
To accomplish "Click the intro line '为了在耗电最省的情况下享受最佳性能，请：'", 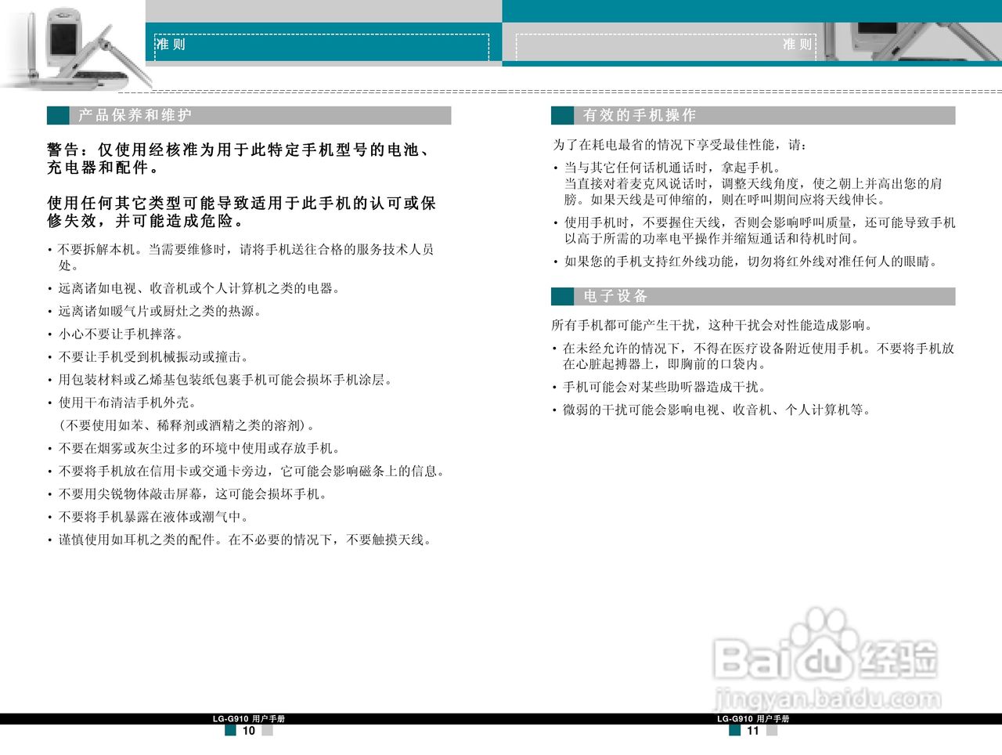I will click(x=681, y=144).
